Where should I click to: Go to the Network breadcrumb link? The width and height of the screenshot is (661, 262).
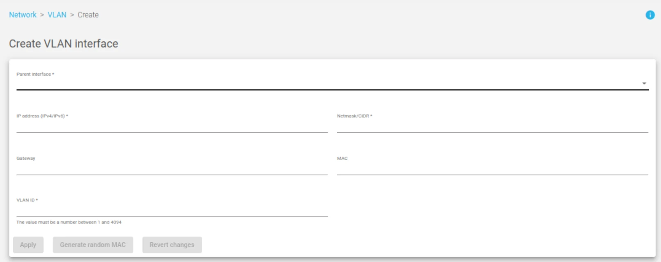click(23, 15)
